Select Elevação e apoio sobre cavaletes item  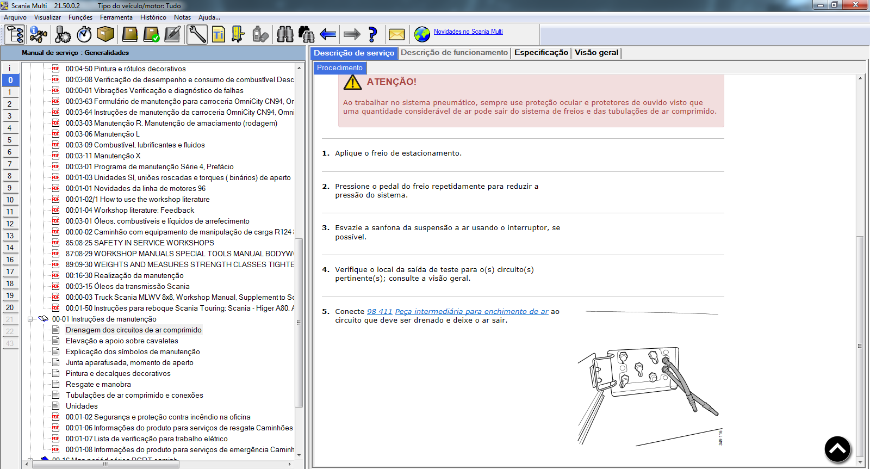[122, 341]
